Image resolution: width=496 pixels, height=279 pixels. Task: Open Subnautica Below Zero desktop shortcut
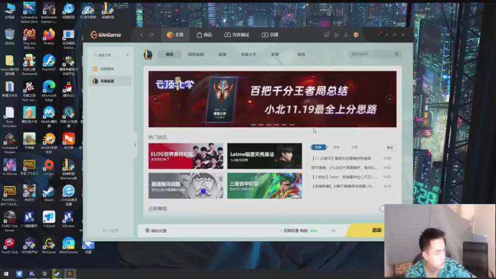29,12
